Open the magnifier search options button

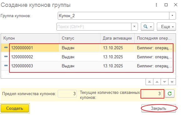click(x=147, y=27)
